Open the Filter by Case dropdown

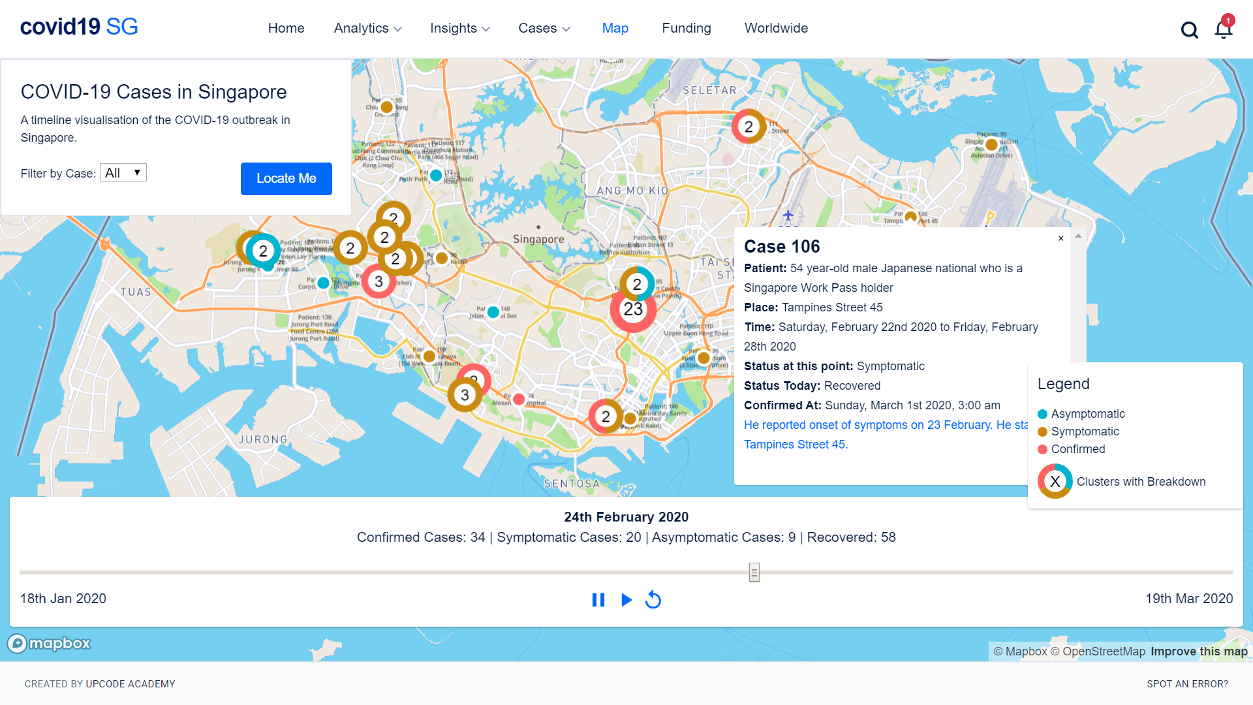[123, 173]
